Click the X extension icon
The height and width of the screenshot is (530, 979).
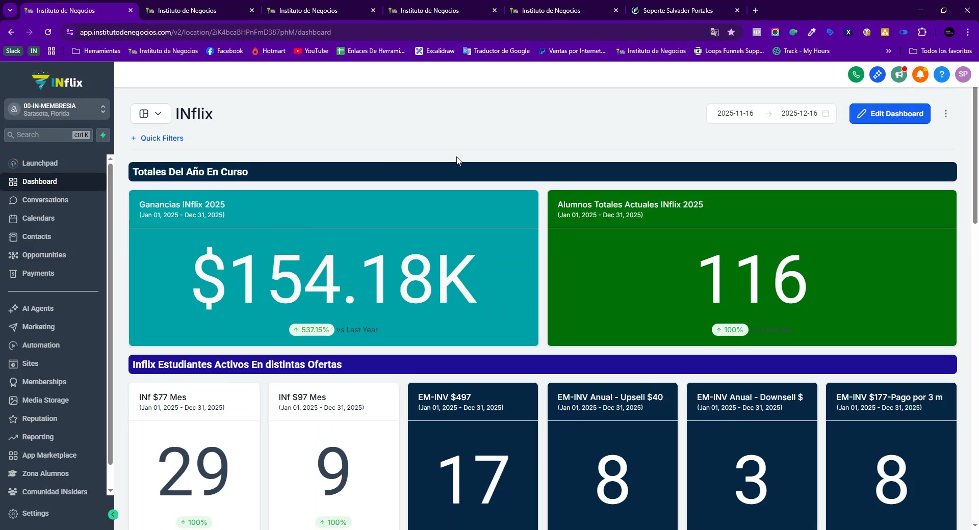848,32
